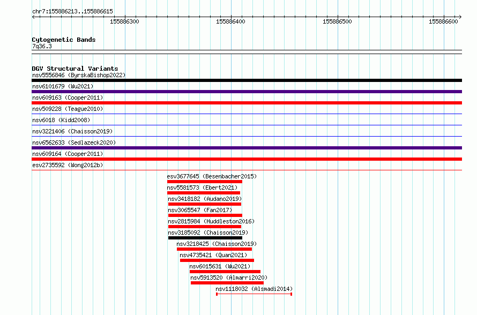Viewport: 477px width, 315px height.
Task: Click the red nsv609164 variant bar
Action: pyautogui.click(x=247, y=159)
